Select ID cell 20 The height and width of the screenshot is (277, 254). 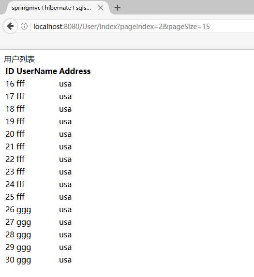click(x=10, y=134)
